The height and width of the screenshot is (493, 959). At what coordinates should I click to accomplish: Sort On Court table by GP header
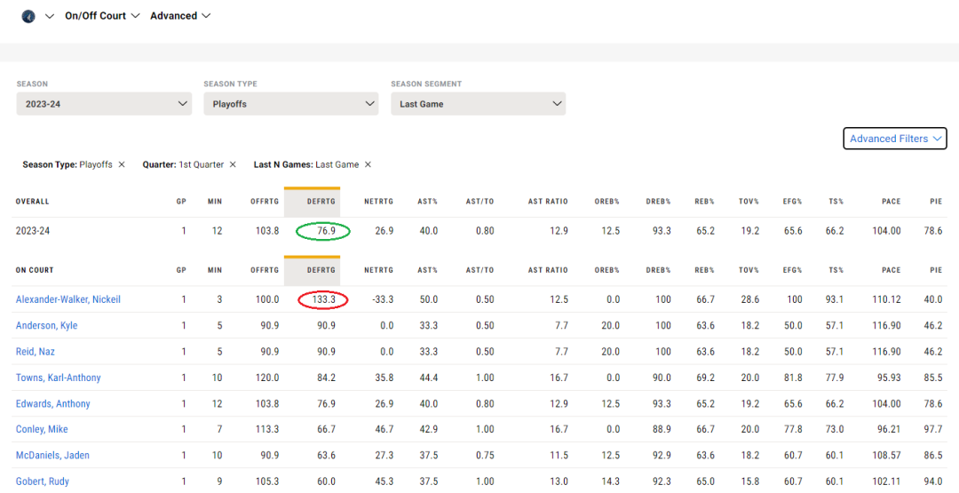point(181,270)
